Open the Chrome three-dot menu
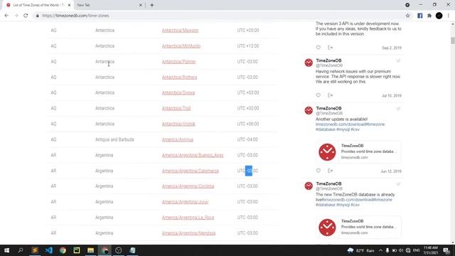Screen dimensions: 455x256 click(x=449, y=16)
